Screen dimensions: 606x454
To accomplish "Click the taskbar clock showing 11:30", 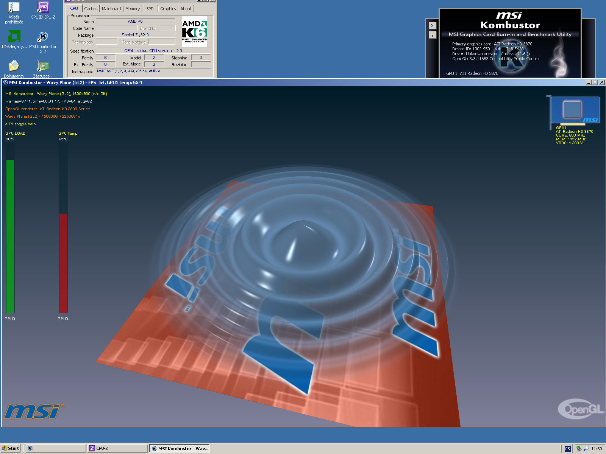I will [x=597, y=449].
